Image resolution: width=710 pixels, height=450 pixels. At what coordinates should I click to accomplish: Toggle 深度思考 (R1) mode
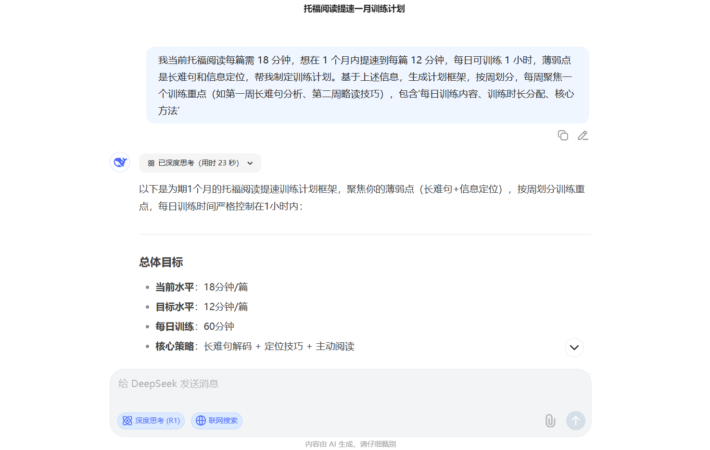151,421
